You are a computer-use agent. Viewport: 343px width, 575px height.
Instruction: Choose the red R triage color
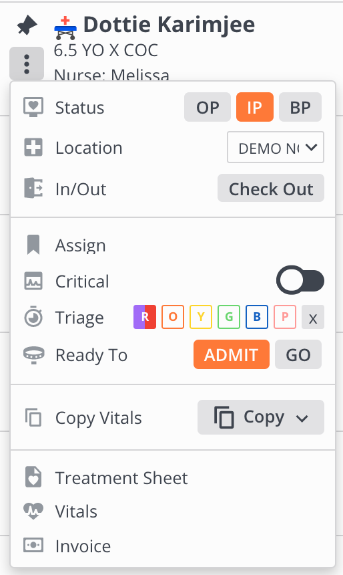145,317
